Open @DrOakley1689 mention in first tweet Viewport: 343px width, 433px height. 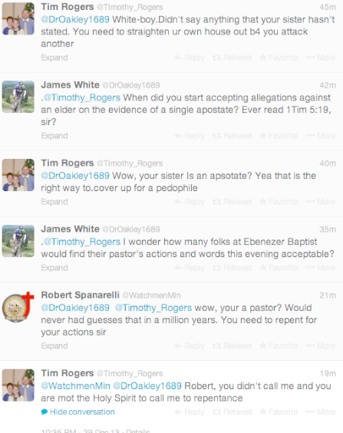(75, 20)
